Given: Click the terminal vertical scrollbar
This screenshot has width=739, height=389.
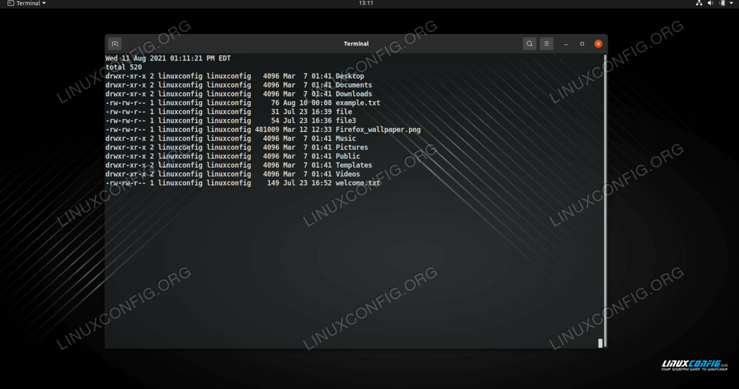Looking at the screenshot, I should (x=604, y=197).
